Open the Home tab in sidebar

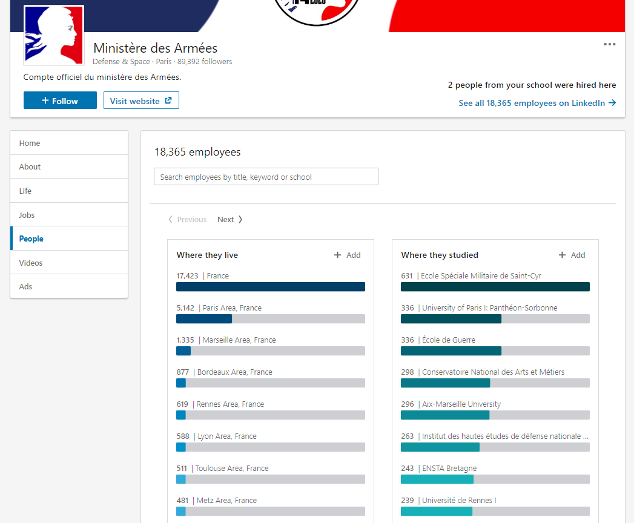coord(69,143)
